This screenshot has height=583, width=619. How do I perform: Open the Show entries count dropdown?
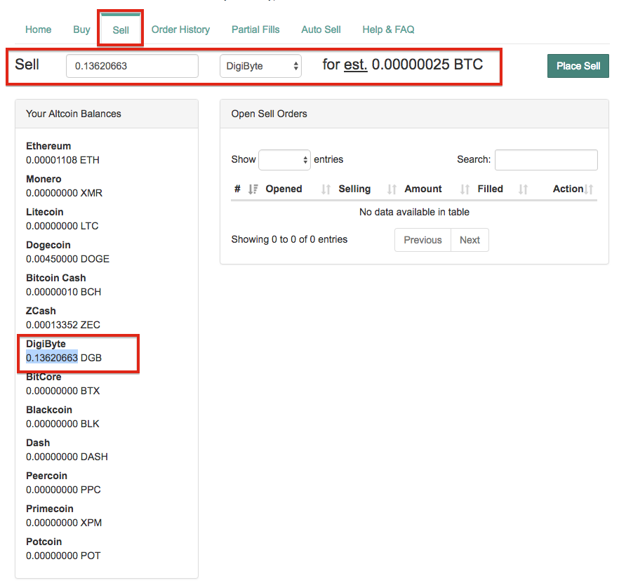284,160
